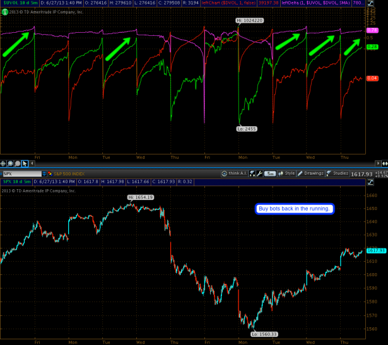388x345 pixels.
Task: Toggle the upper chart scale icon
Action: click(x=370, y=3)
